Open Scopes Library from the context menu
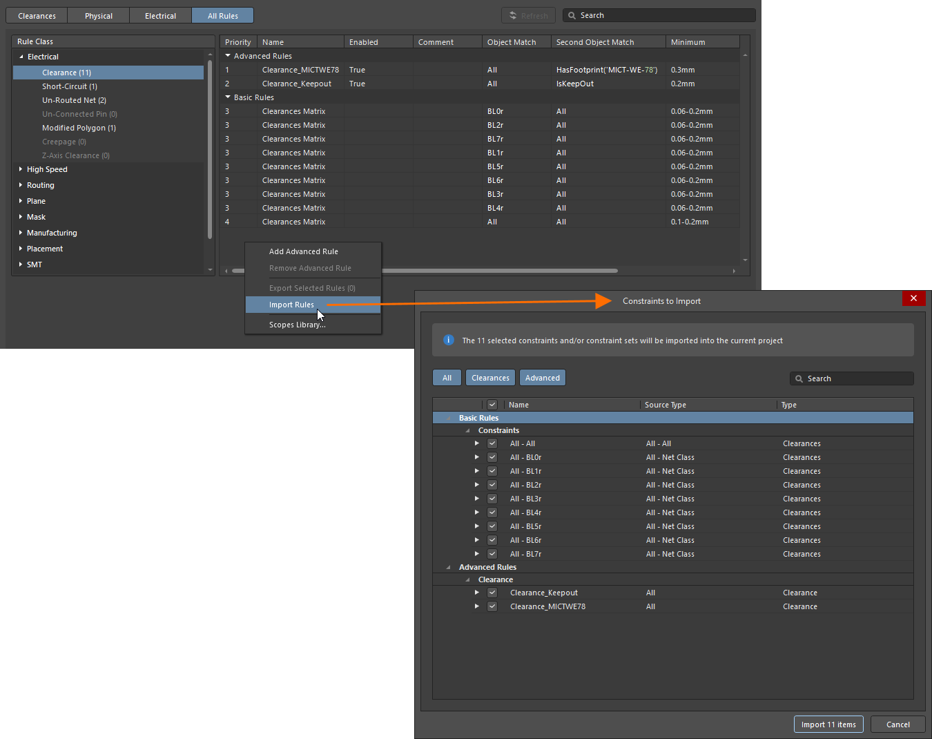 (313, 325)
